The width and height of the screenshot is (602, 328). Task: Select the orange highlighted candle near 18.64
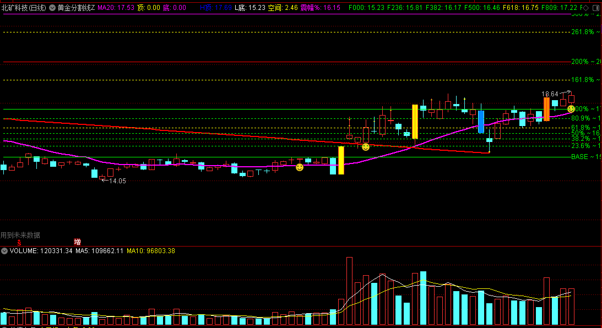click(x=546, y=110)
